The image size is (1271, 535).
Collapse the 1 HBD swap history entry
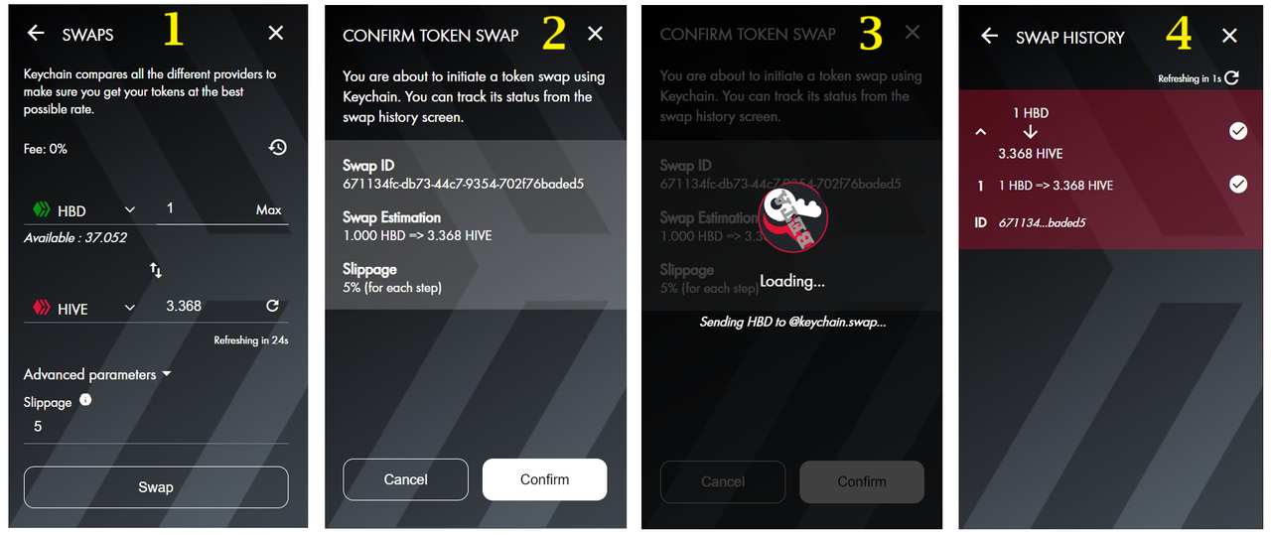pyautogui.click(x=981, y=132)
